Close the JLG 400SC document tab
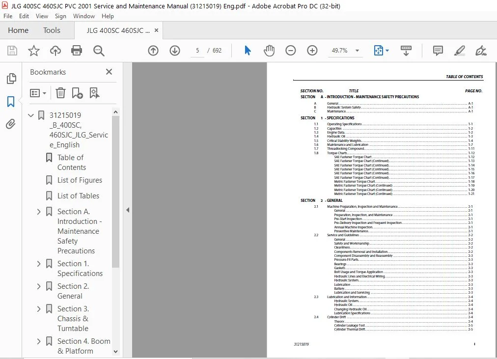Image resolution: width=497 pixels, height=359 pixels. point(156,30)
